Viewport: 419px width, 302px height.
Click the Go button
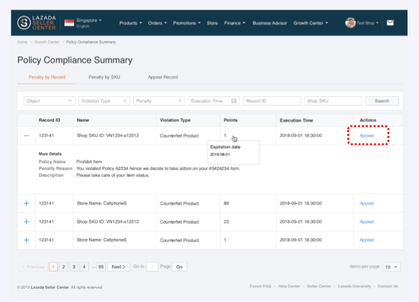[x=180, y=267]
